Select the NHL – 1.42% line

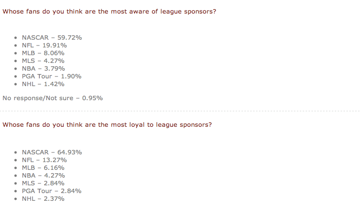click(43, 84)
